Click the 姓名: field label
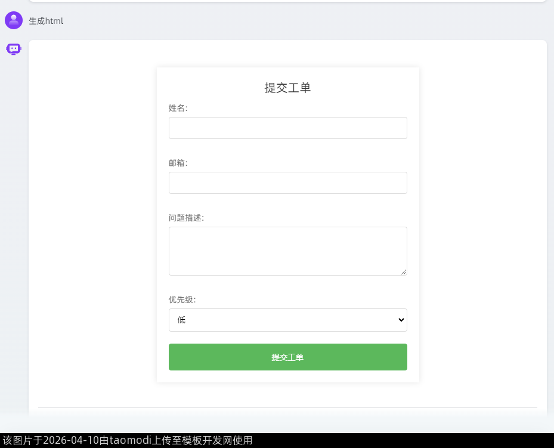Viewport: 554px width, 448px height. [x=178, y=108]
